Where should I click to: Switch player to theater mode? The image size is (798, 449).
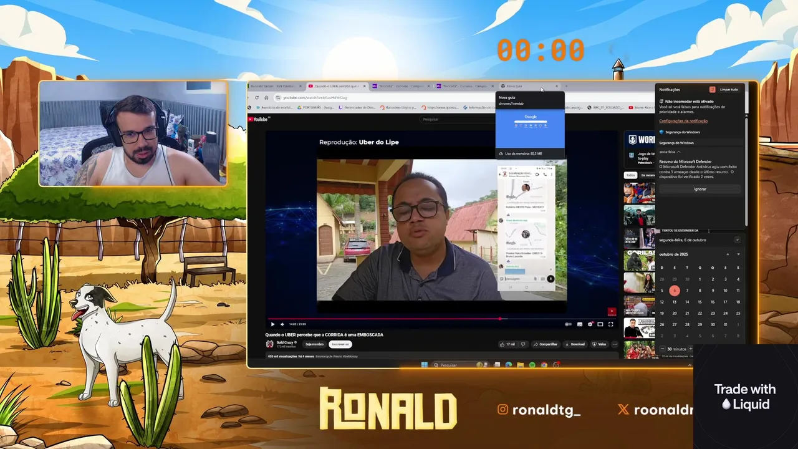tap(600, 324)
